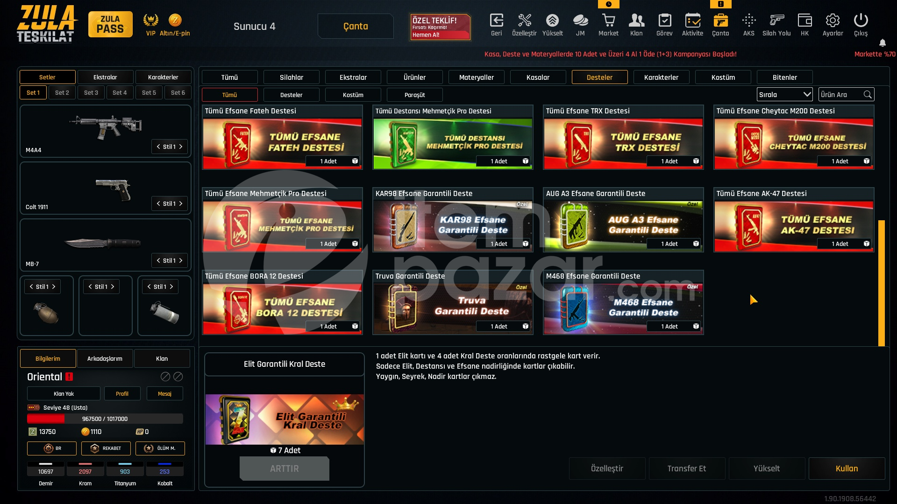Screen dimensions: 897x504
Task: Select the AUG A3 Efsane Garantili Deste card
Action: pos(623,220)
